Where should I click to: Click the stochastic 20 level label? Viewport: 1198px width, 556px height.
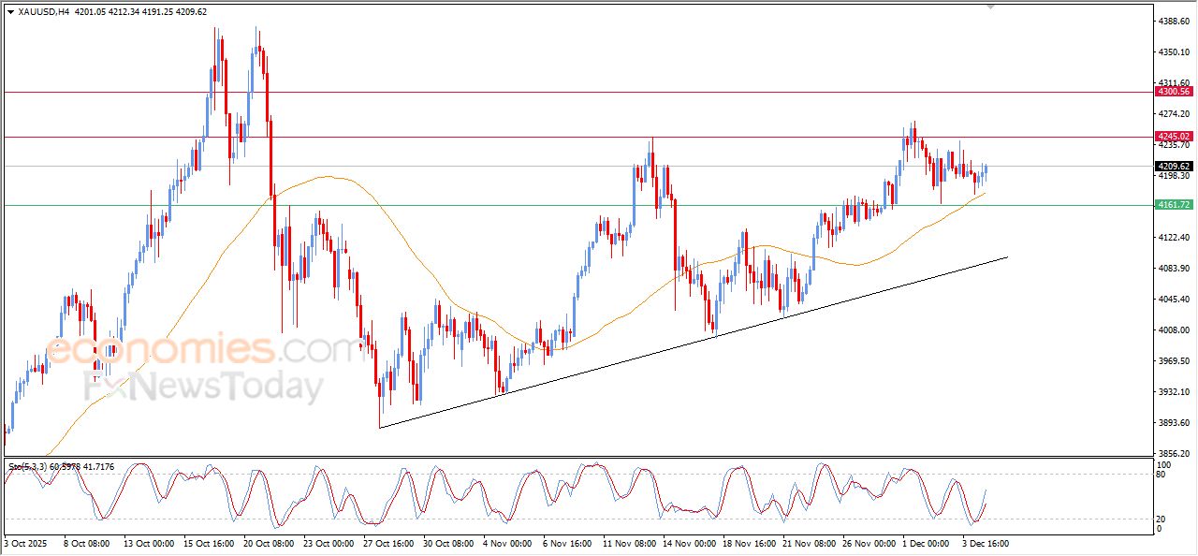(1162, 518)
